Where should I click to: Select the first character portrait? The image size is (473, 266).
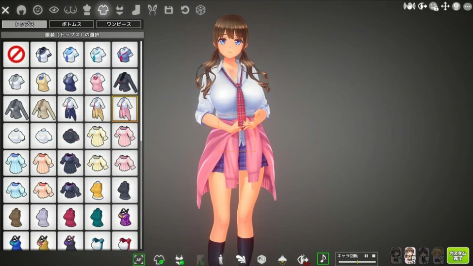click(x=396, y=255)
